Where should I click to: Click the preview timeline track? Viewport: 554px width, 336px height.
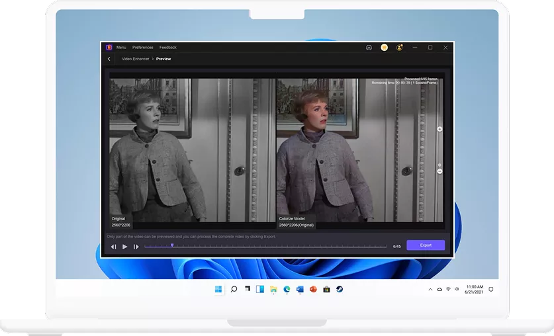(x=265, y=247)
